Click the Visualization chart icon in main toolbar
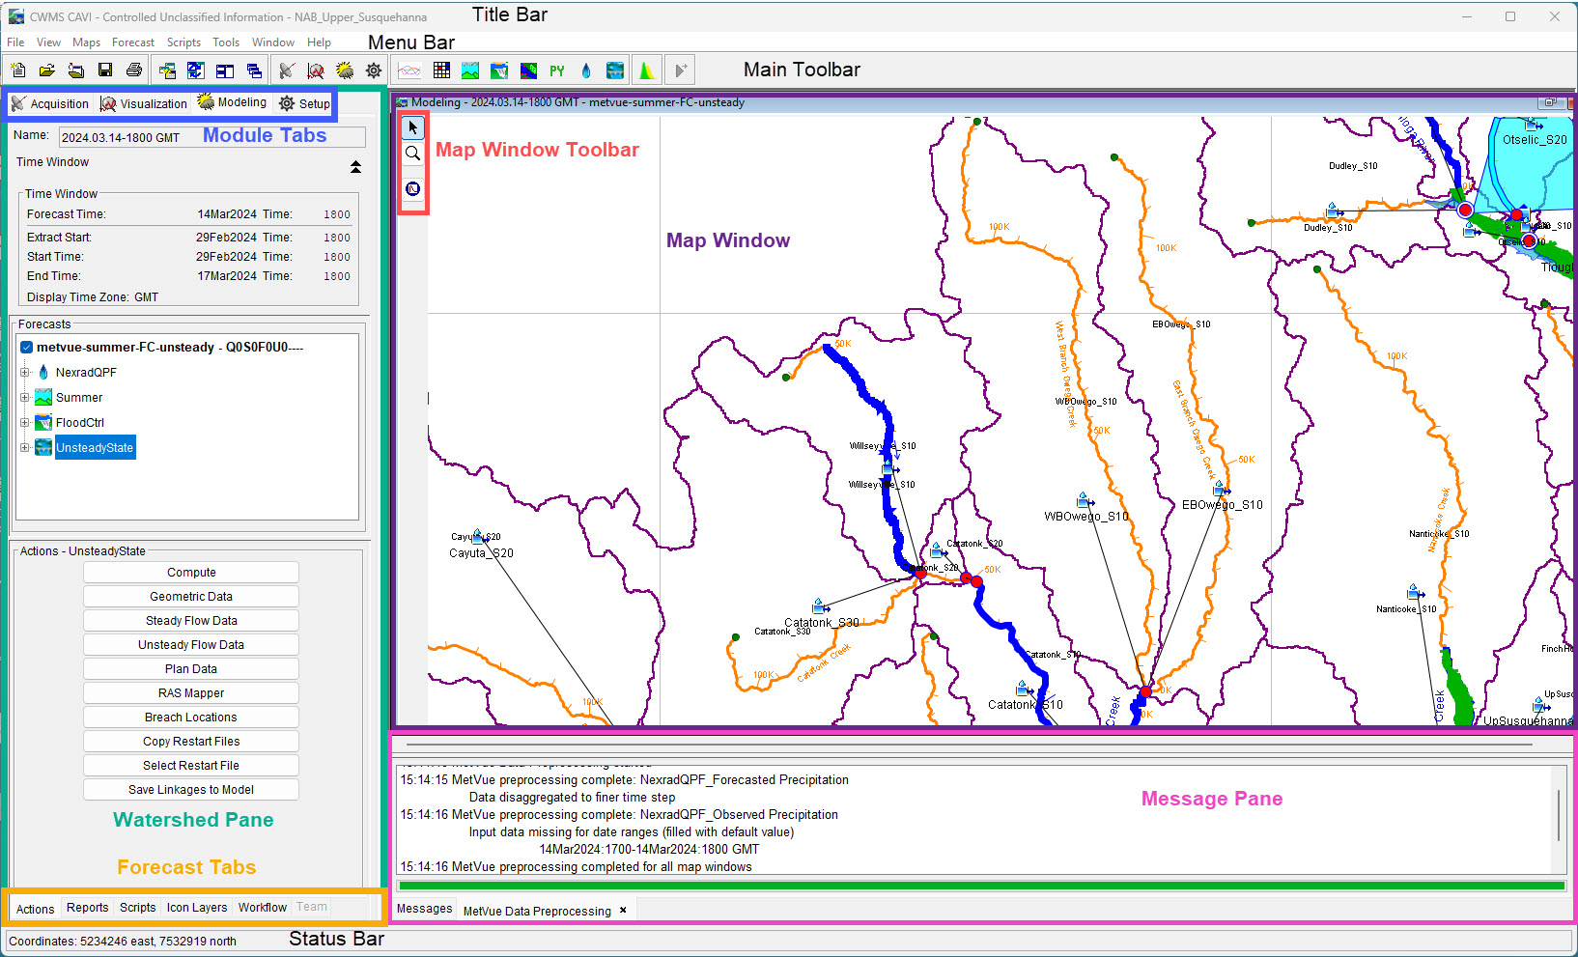Image resolution: width=1578 pixels, height=957 pixels. [x=316, y=70]
